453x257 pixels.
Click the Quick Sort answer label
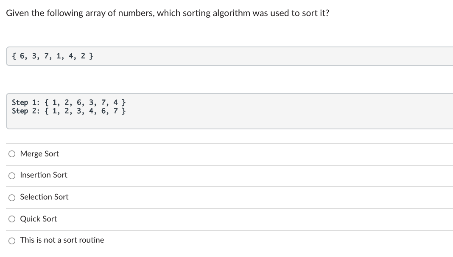[38, 219]
